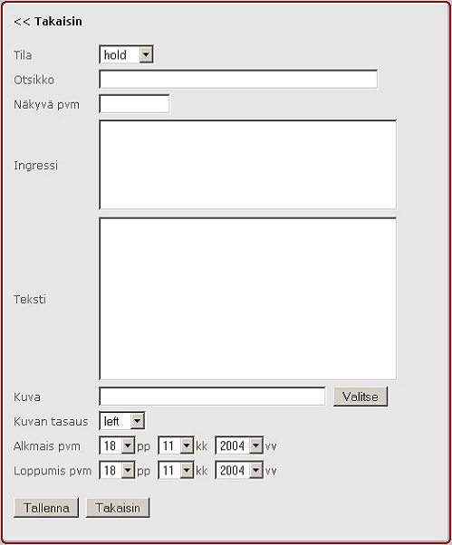Click the arrow on the Tila combo box
Screen dimensions: 452x545
(146, 54)
